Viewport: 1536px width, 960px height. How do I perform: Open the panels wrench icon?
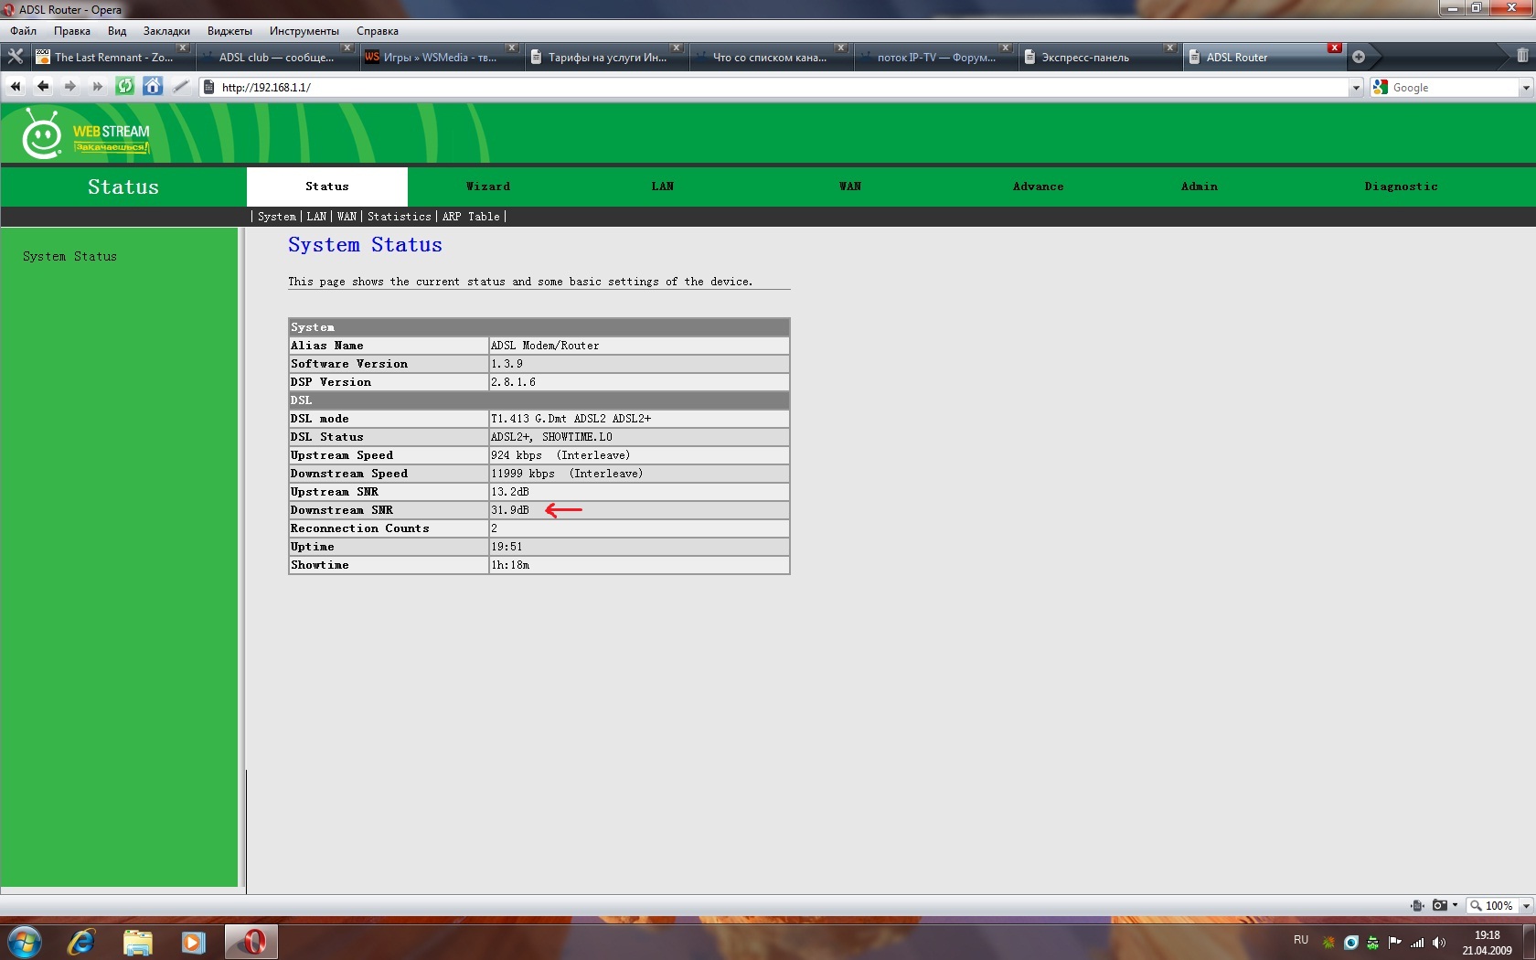pyautogui.click(x=16, y=57)
